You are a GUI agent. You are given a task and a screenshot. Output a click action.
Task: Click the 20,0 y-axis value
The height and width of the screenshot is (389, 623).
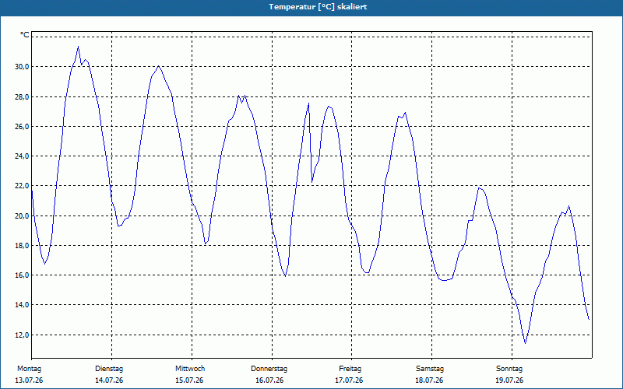pos(22,216)
